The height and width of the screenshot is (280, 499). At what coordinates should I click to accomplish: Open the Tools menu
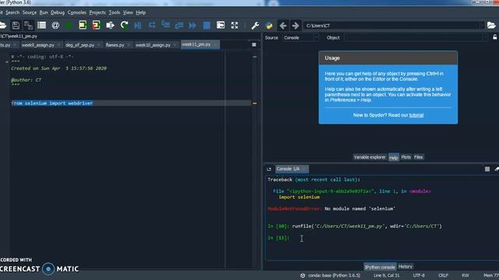tap(115, 12)
